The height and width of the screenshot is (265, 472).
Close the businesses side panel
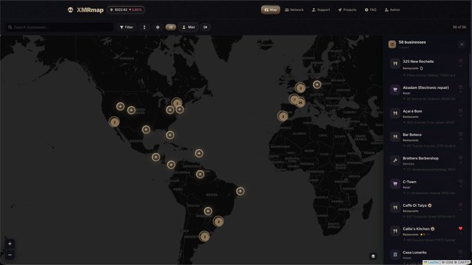click(462, 44)
